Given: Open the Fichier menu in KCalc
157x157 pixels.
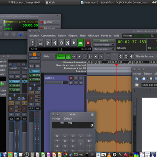Looking at the screenshot, I should pyautogui.click(x=56, y=119).
